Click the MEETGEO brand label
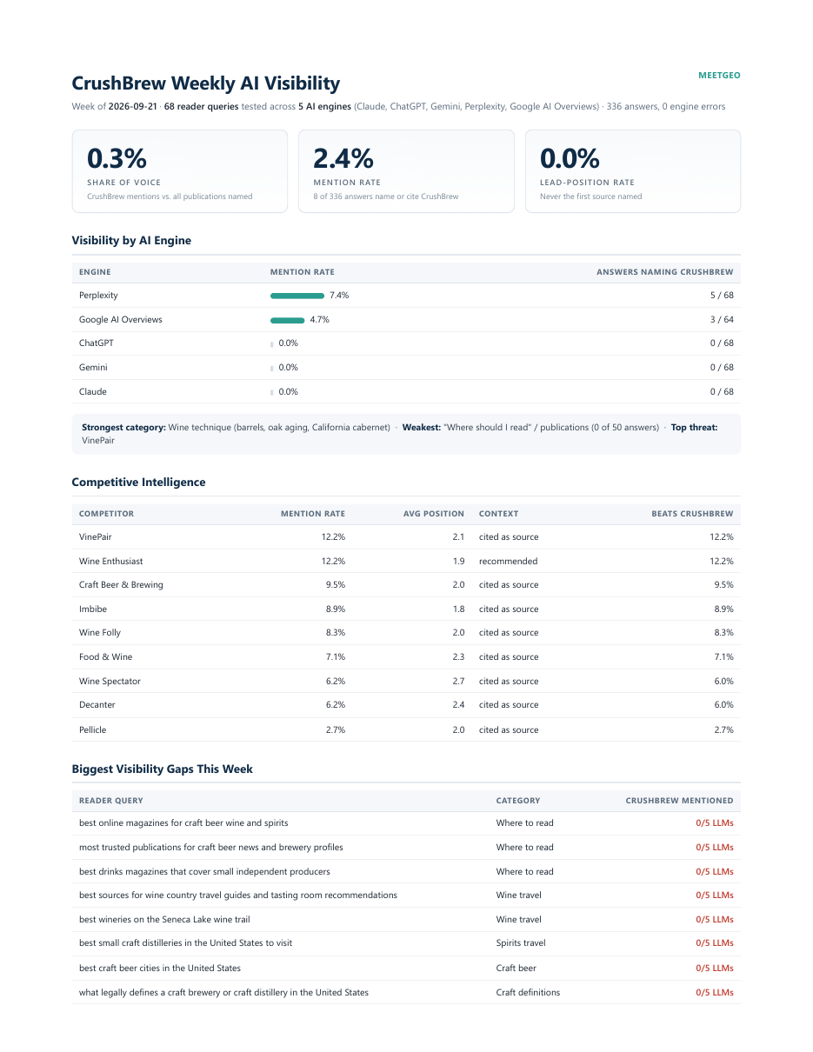The image size is (813, 1052). tap(719, 76)
